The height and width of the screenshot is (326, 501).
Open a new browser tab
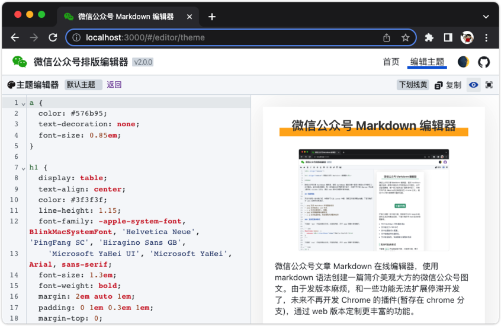212,17
